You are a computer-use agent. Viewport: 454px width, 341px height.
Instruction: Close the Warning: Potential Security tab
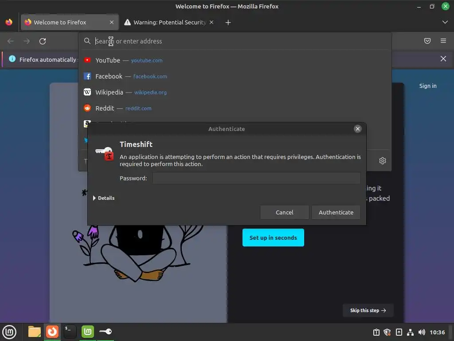pos(211,22)
